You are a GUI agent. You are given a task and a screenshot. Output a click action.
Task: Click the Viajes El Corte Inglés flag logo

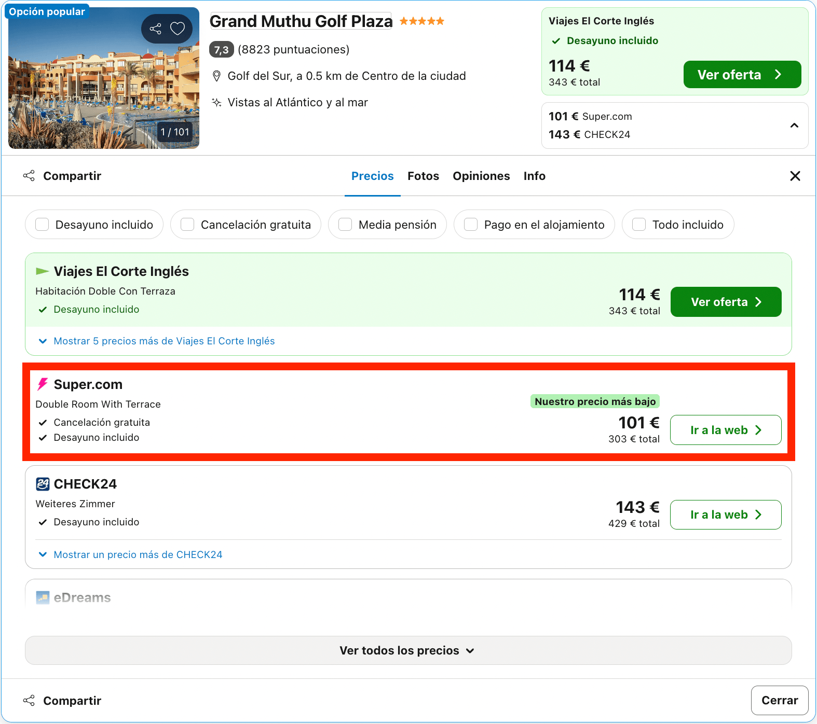coord(42,271)
